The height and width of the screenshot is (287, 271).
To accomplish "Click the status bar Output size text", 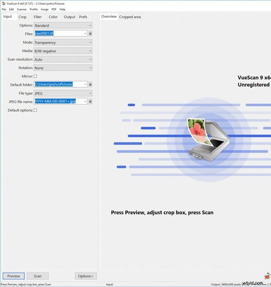I will [241, 285].
